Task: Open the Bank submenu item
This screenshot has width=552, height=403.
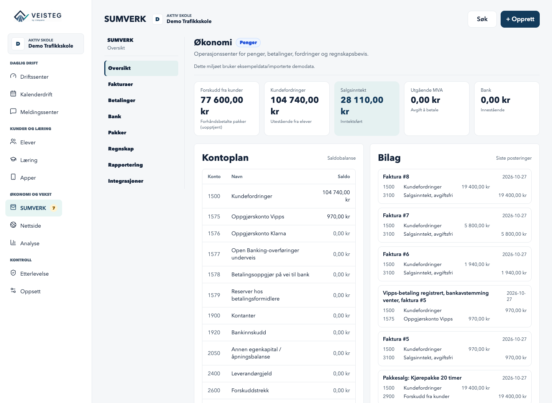Action: [141, 117]
